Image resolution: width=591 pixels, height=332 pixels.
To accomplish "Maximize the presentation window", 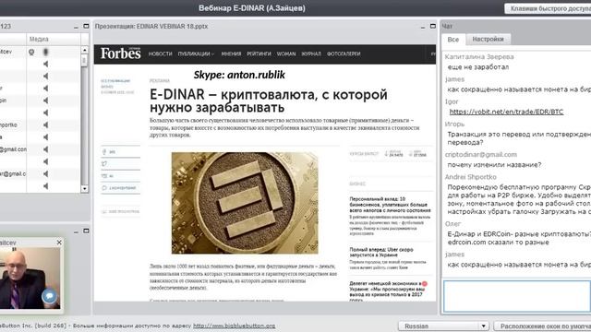I will [x=433, y=27].
